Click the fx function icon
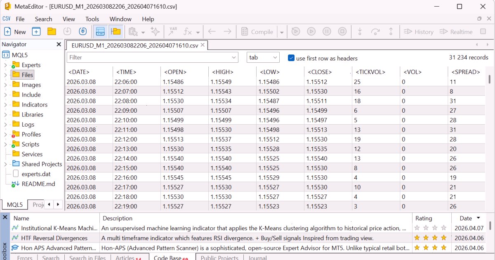The height and width of the screenshot is (260, 495). coord(188,32)
